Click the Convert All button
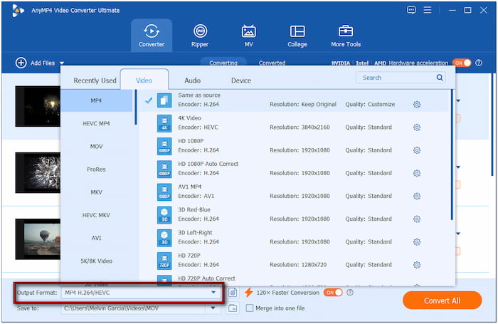This screenshot has height=324, width=498. (442, 301)
